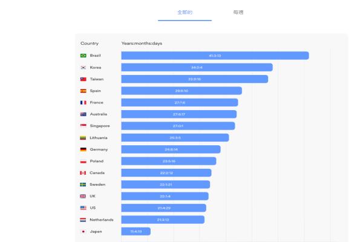The image size is (363, 242).
Task: Click the Germany country label
Action: point(99,149)
